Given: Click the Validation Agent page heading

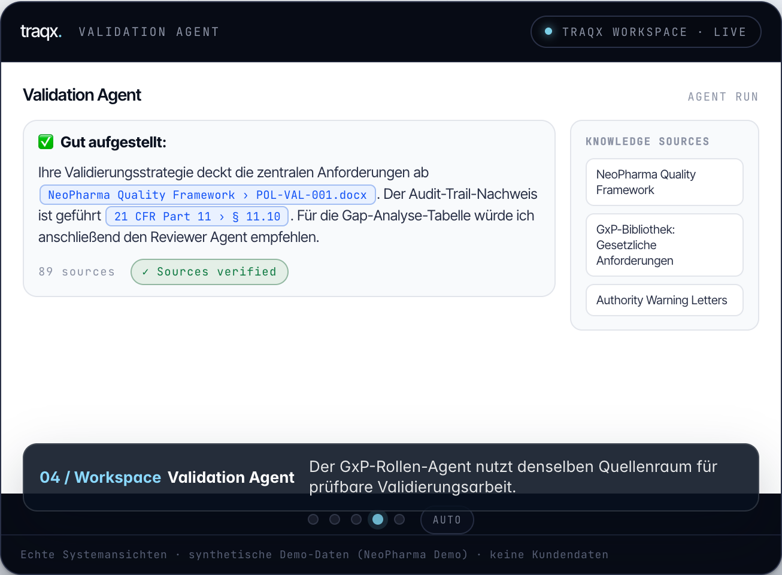Looking at the screenshot, I should pos(82,95).
